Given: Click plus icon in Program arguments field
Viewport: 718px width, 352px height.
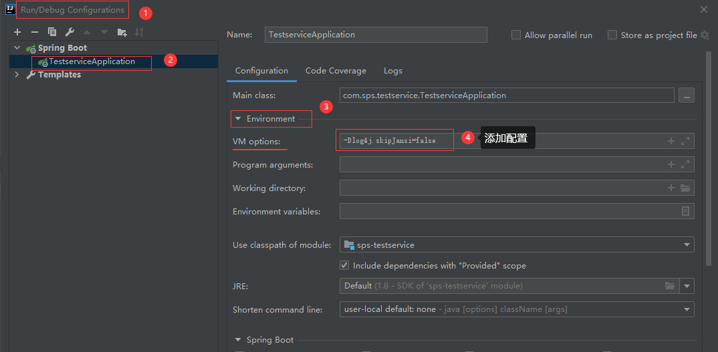Looking at the screenshot, I should 671,164.
